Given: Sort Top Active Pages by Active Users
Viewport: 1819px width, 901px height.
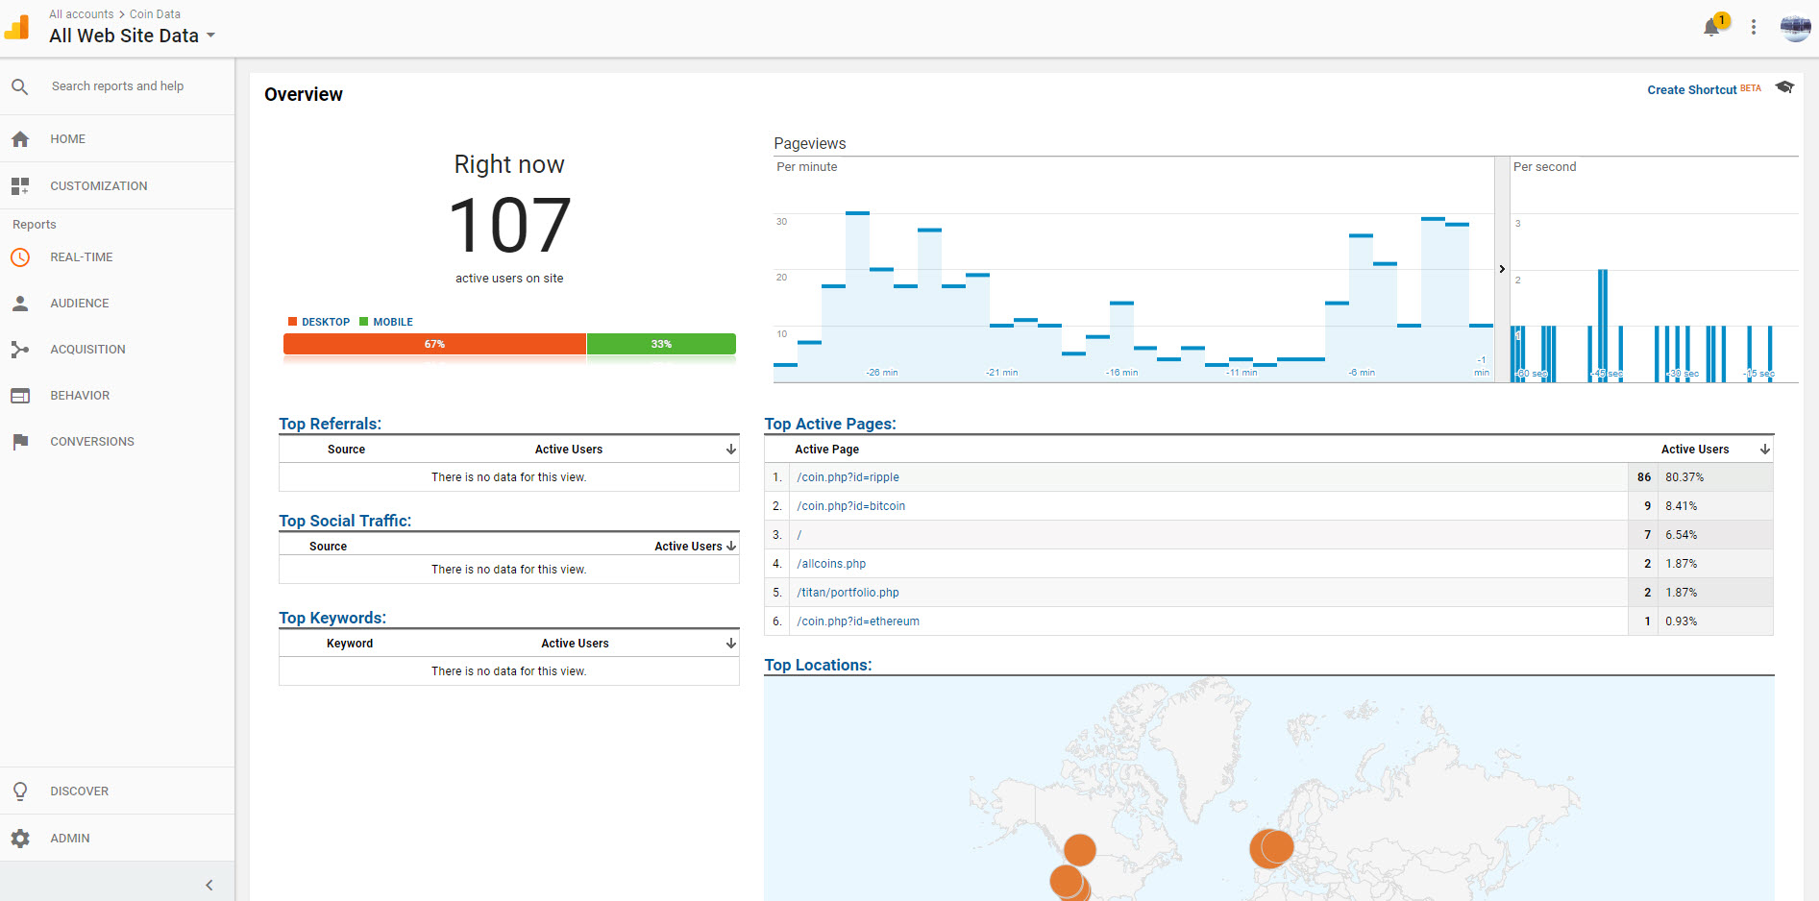Looking at the screenshot, I should [x=1764, y=450].
